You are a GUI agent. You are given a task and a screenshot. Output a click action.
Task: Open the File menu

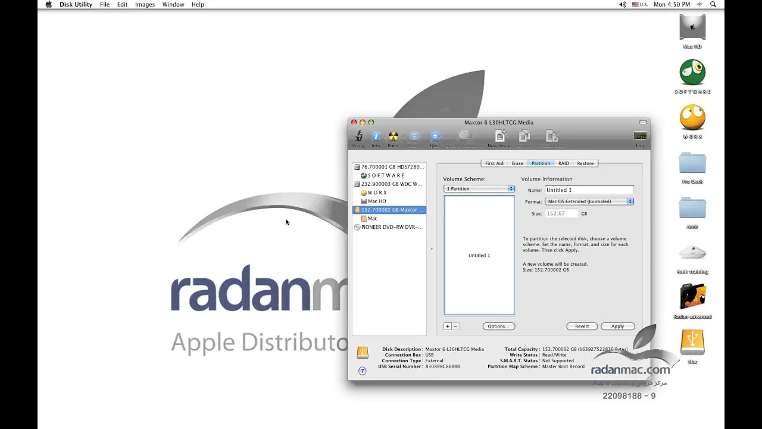[105, 4]
